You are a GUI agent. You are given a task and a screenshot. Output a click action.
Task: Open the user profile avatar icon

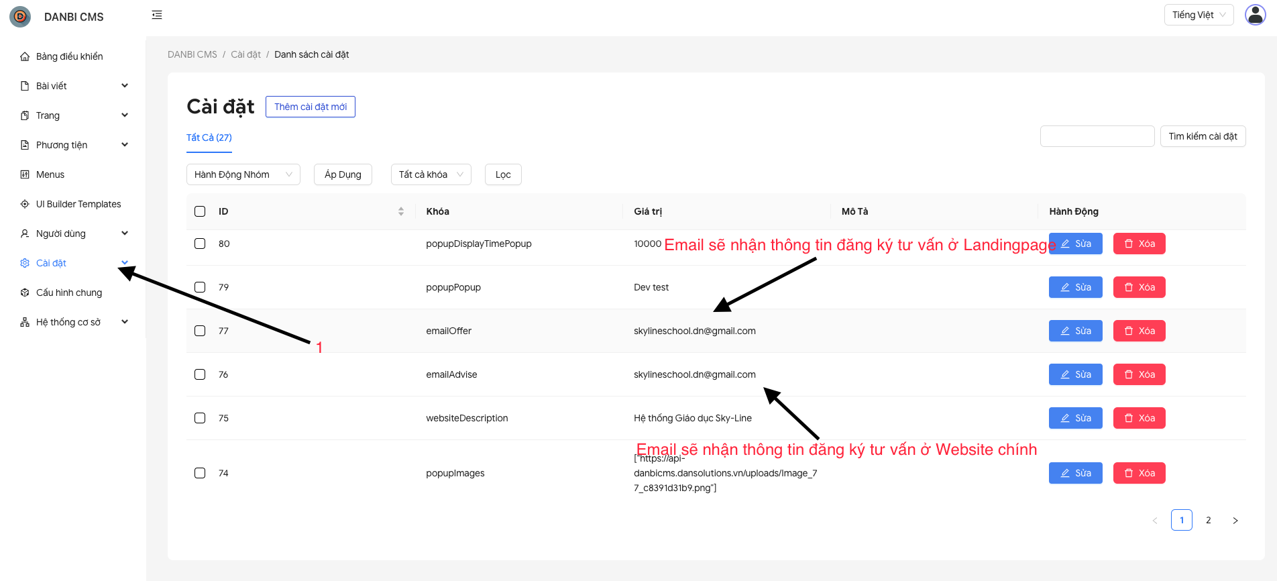[x=1255, y=15]
